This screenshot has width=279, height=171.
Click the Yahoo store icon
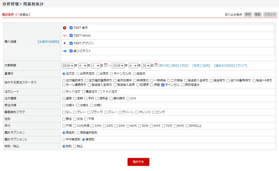click(65, 36)
